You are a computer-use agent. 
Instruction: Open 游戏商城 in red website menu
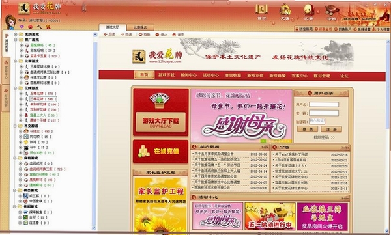click(x=278, y=76)
